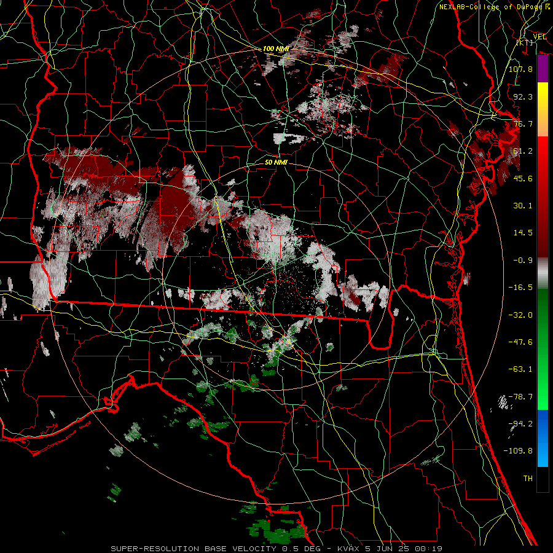Viewport: 553px width, 553px height.
Task: Select the -78.7 velocity scale value
Action: 520,397
